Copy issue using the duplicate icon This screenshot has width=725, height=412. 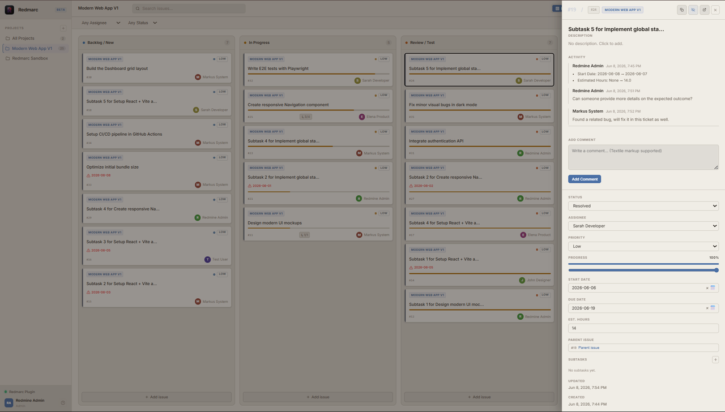tap(681, 10)
